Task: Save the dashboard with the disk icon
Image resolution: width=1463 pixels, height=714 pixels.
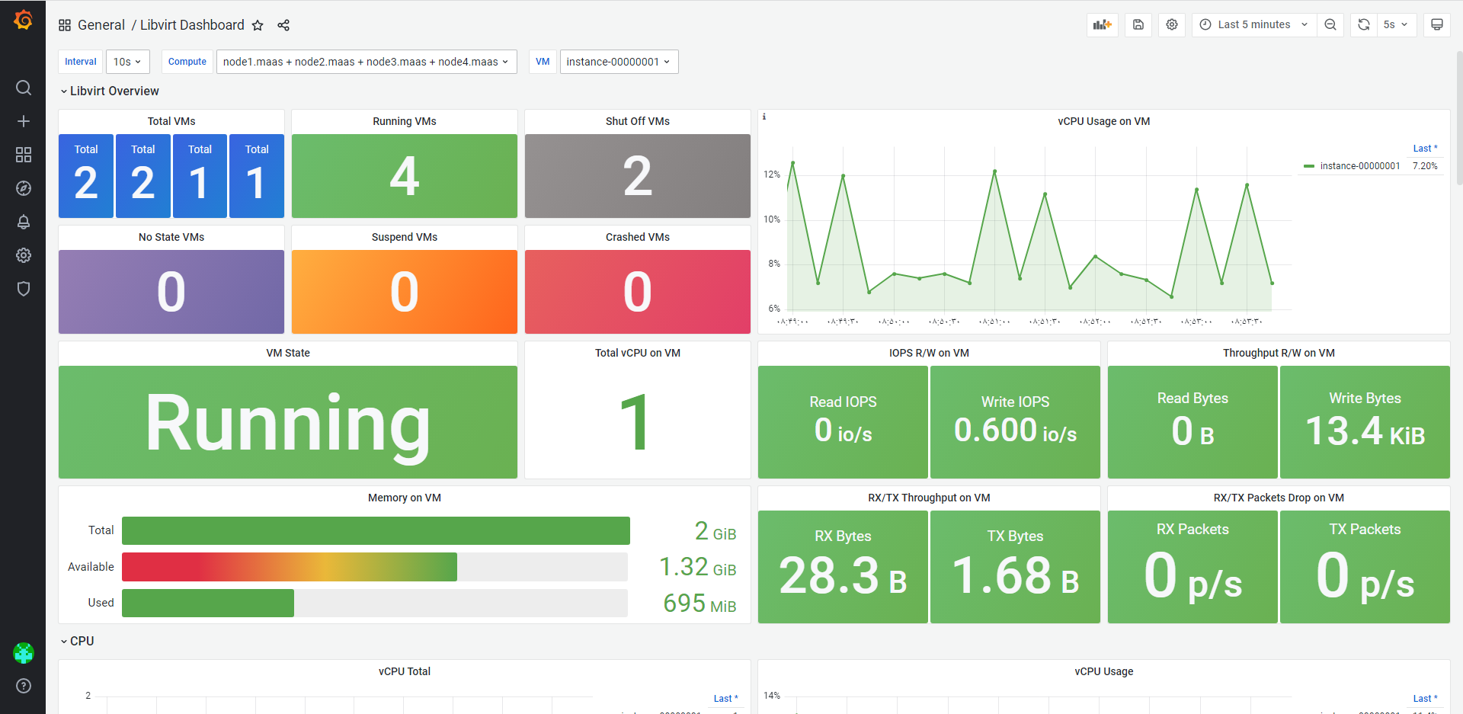Action: point(1138,24)
